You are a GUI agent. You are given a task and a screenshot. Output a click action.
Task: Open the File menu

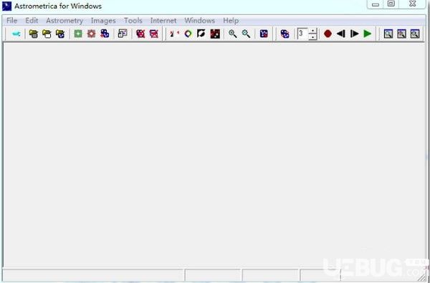pyautogui.click(x=11, y=21)
